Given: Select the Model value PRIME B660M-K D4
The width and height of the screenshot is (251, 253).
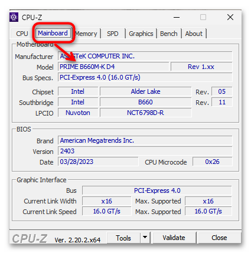Looking at the screenshot, I should (113, 67).
